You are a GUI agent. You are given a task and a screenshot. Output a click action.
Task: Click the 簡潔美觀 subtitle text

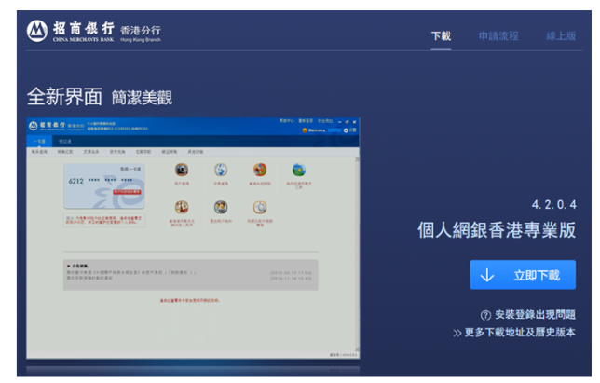point(142,98)
